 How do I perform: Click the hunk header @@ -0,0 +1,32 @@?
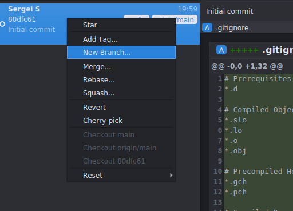(247, 66)
